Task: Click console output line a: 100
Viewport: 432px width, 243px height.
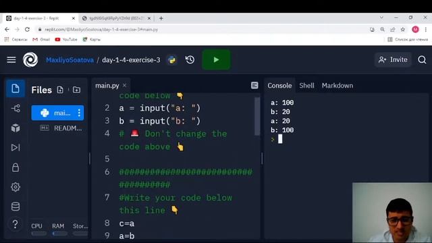Action: pos(282,103)
